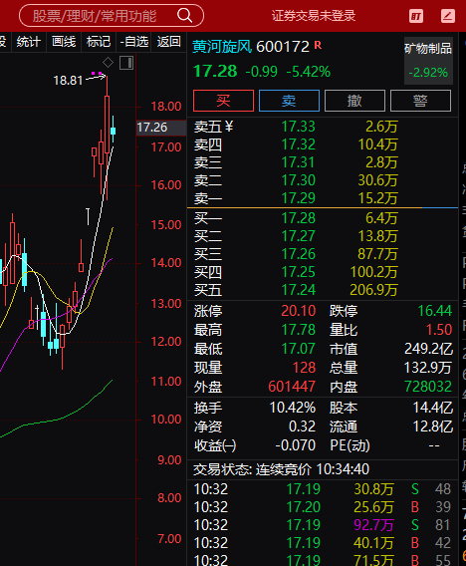The image size is (466, 566).
Task: Click 交易状态 连续竞价 status line
Action: tap(282, 469)
